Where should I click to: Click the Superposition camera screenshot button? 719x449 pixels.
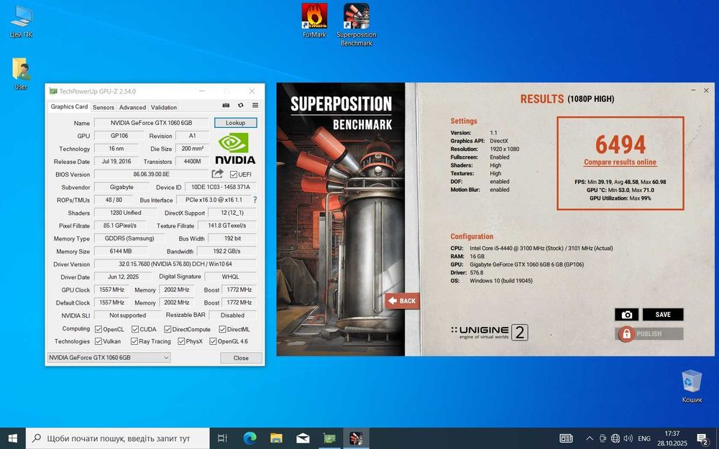626,315
